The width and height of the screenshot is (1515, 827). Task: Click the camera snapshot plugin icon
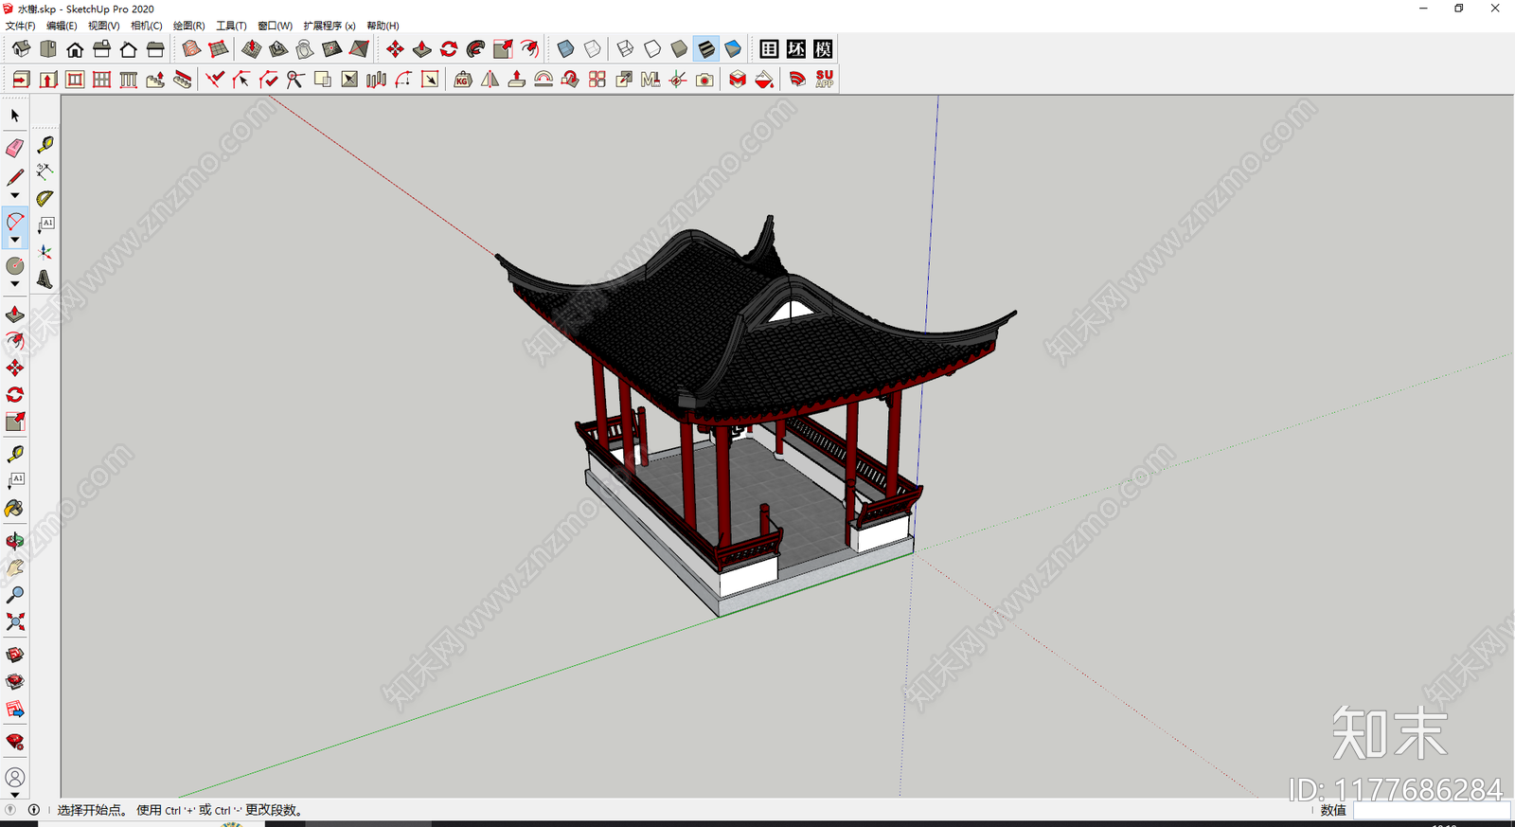click(x=704, y=80)
